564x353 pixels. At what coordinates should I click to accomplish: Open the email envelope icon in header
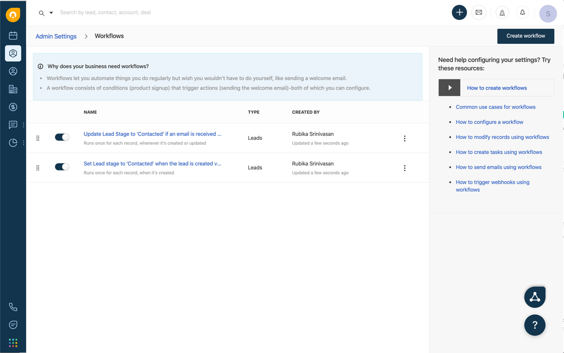[479, 12]
